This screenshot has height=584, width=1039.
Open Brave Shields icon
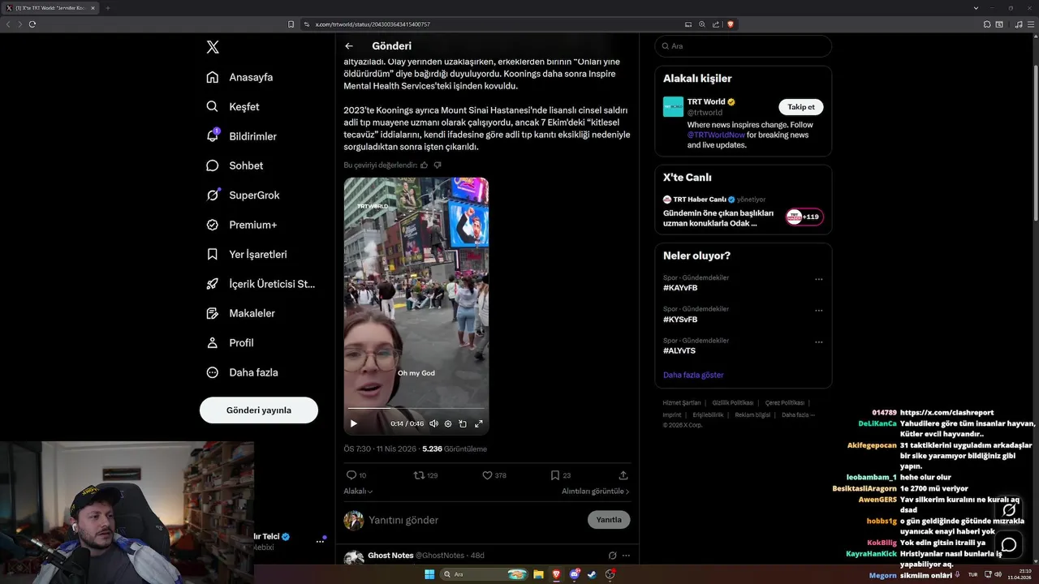click(x=731, y=24)
